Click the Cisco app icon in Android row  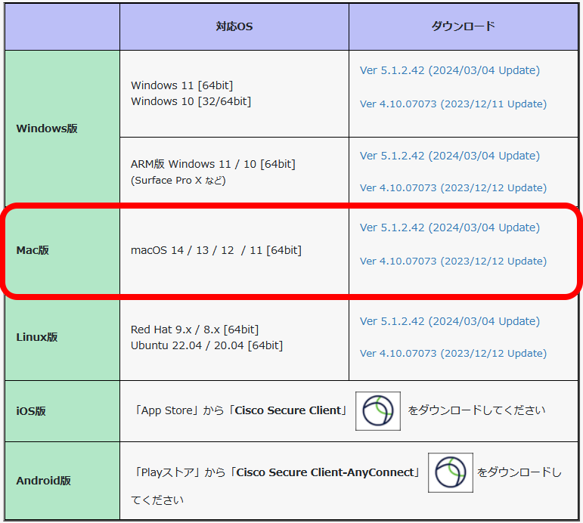tap(450, 472)
